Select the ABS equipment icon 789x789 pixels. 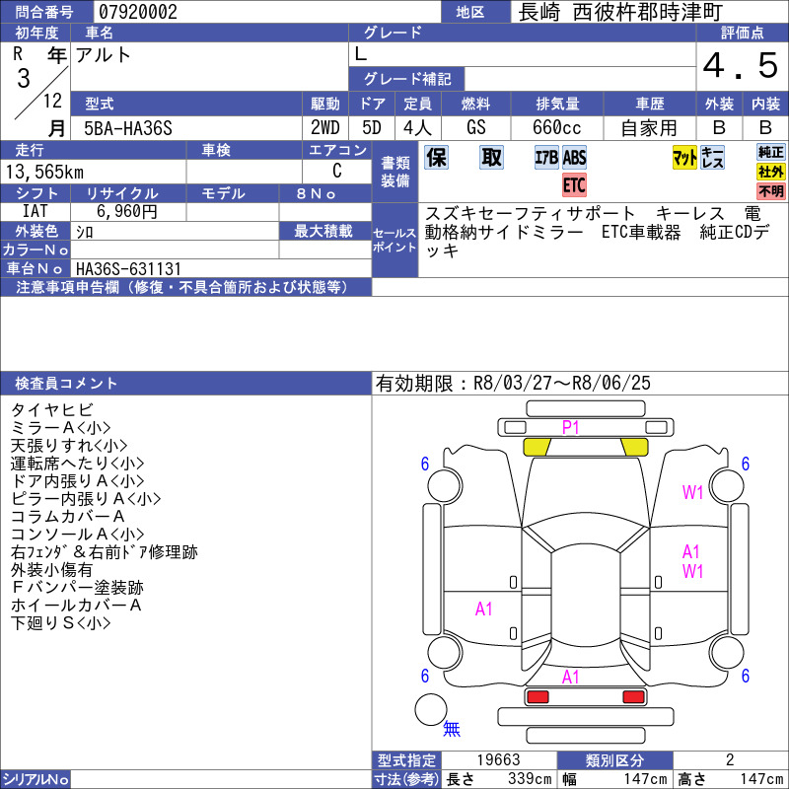(x=574, y=158)
